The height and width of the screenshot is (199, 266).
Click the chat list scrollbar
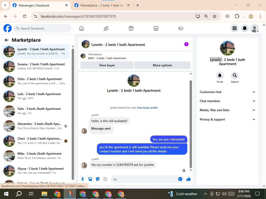[73, 114]
